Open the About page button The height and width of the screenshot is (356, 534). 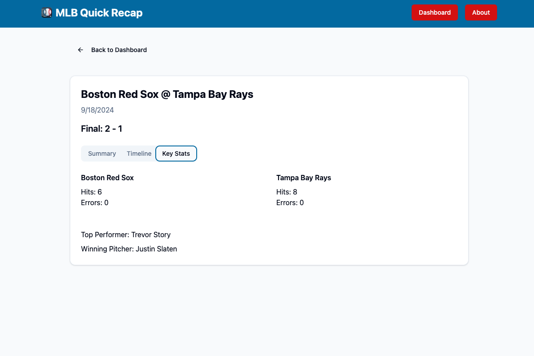click(481, 12)
